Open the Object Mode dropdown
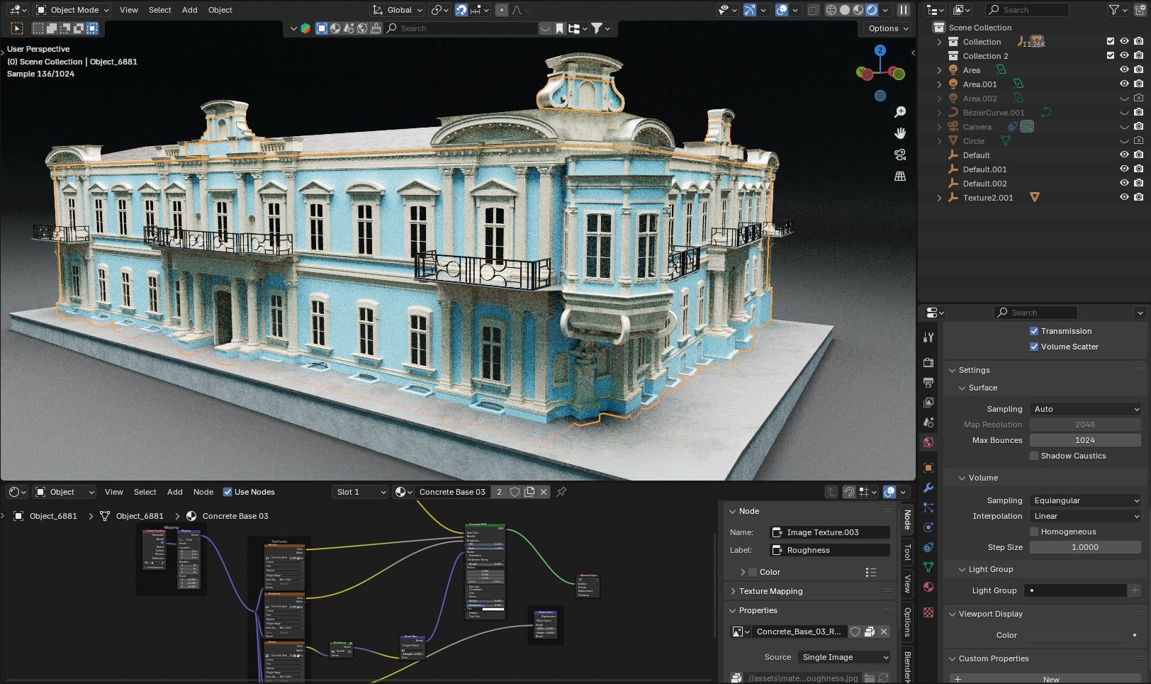Image resolution: width=1151 pixels, height=684 pixels. (x=72, y=10)
